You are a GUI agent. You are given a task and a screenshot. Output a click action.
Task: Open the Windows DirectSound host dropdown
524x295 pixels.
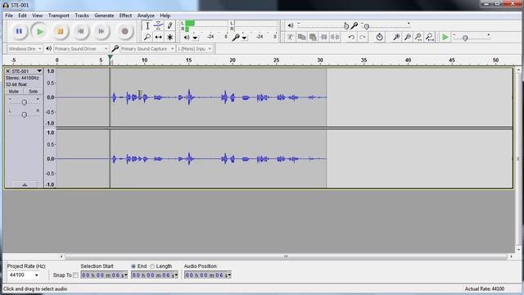(x=25, y=49)
